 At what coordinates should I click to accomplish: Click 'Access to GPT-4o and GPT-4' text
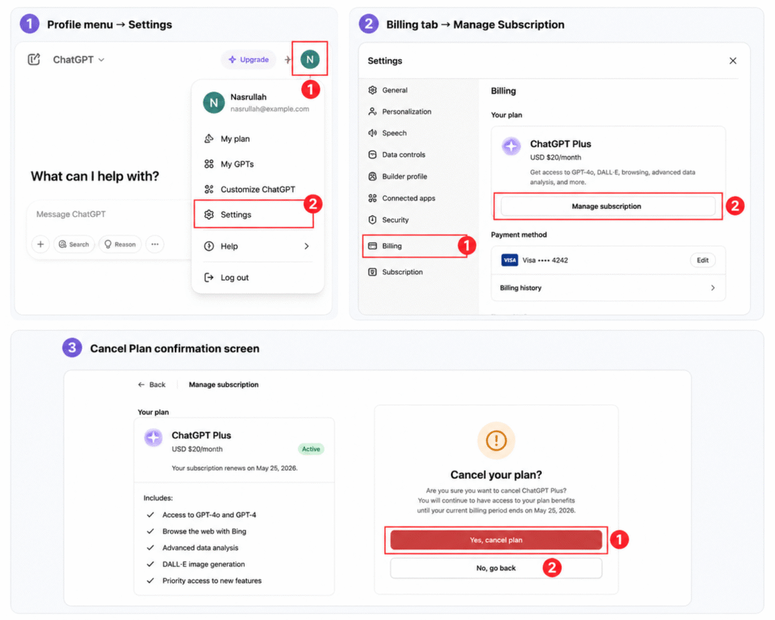point(209,516)
